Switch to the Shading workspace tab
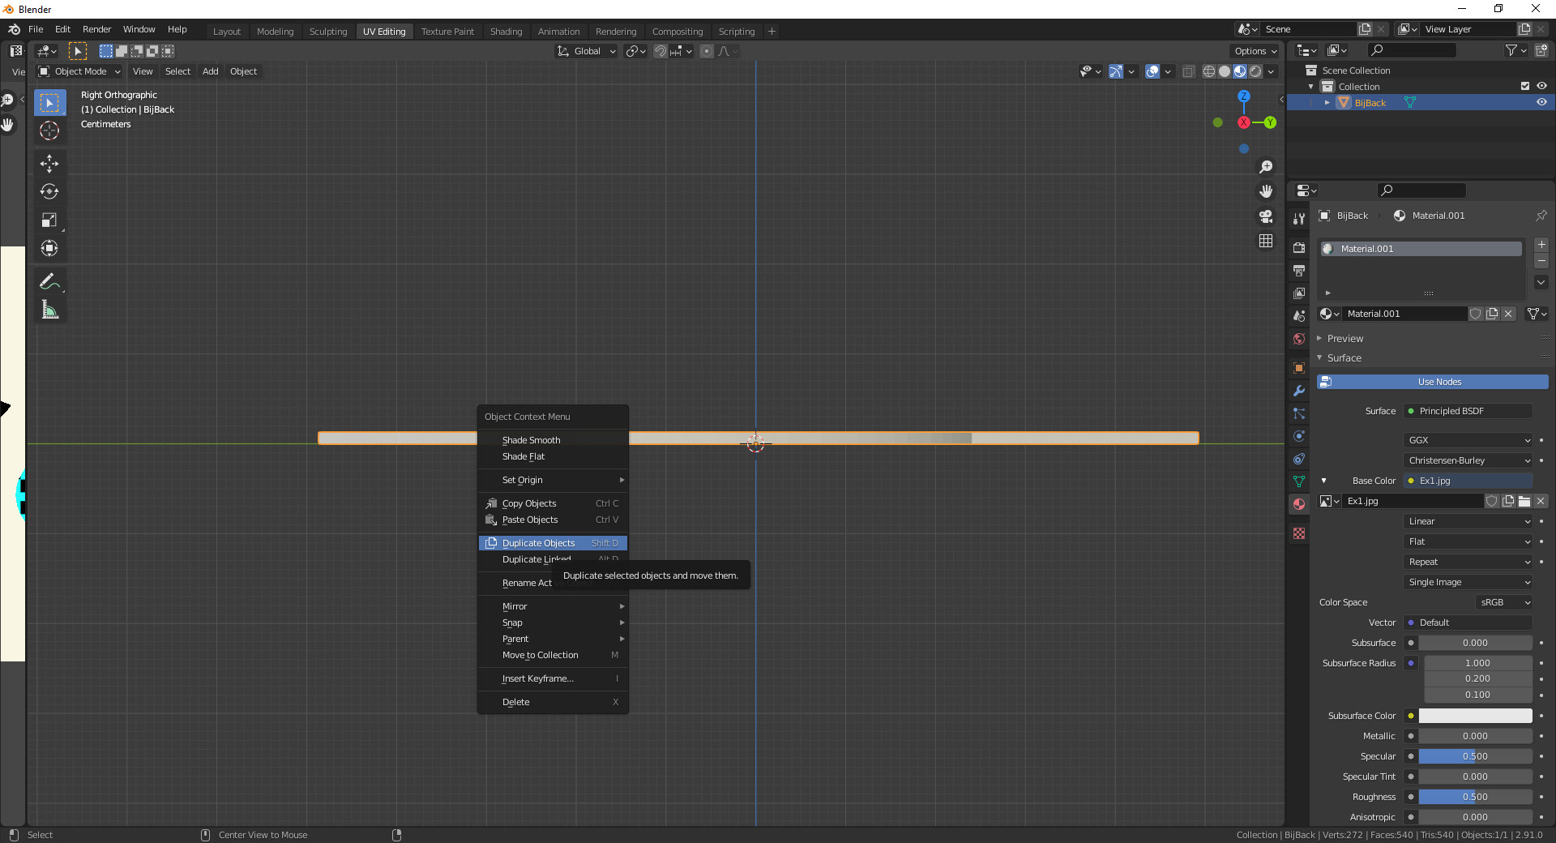 506,32
